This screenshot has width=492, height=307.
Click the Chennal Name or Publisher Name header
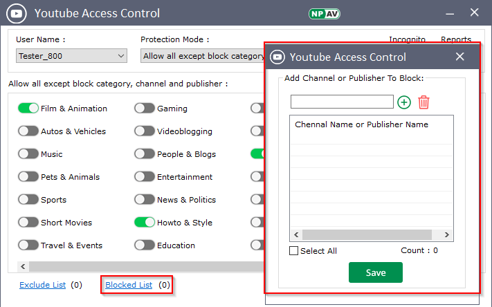point(361,124)
